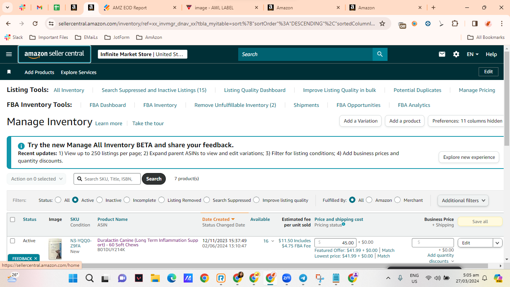Open the Additional filters dropdown
510x287 pixels.
[x=463, y=200]
